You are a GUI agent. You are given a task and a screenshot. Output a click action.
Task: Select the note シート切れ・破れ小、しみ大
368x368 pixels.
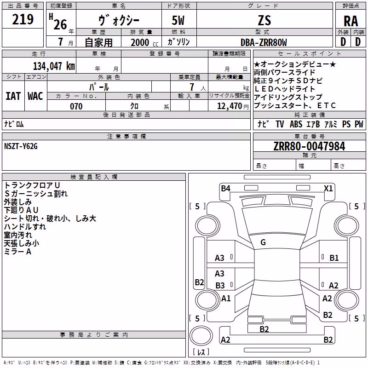[50, 218]
